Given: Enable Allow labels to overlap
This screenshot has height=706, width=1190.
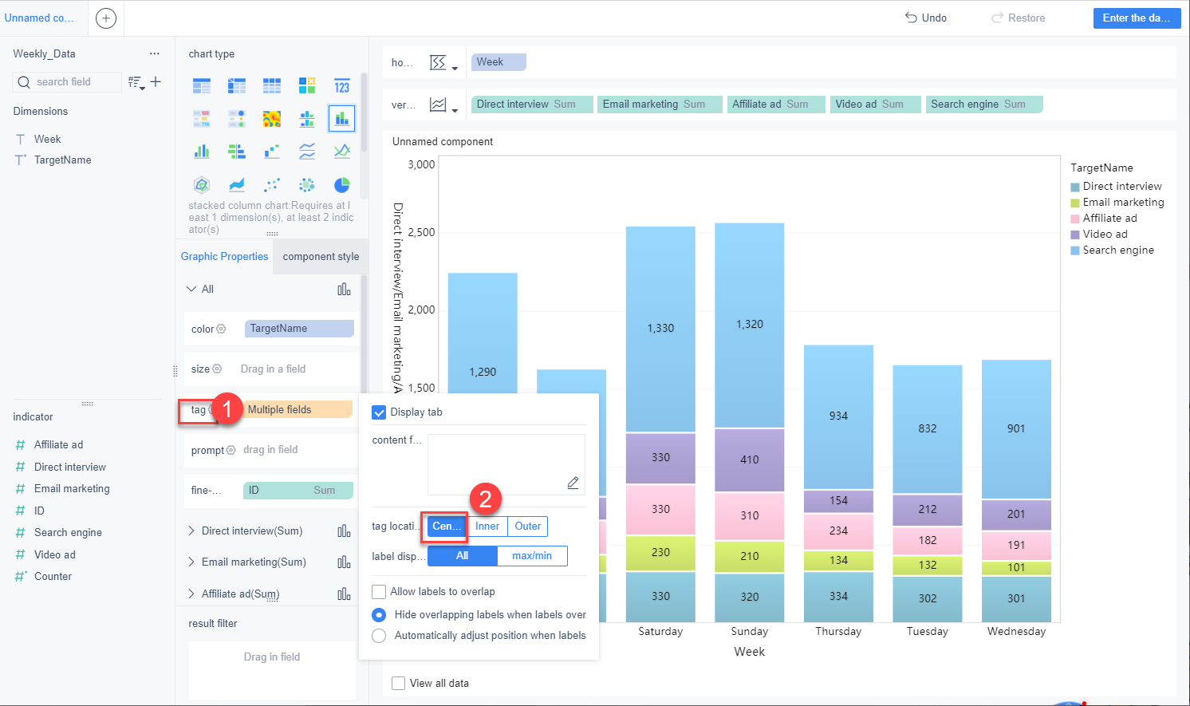Looking at the screenshot, I should 379,592.
